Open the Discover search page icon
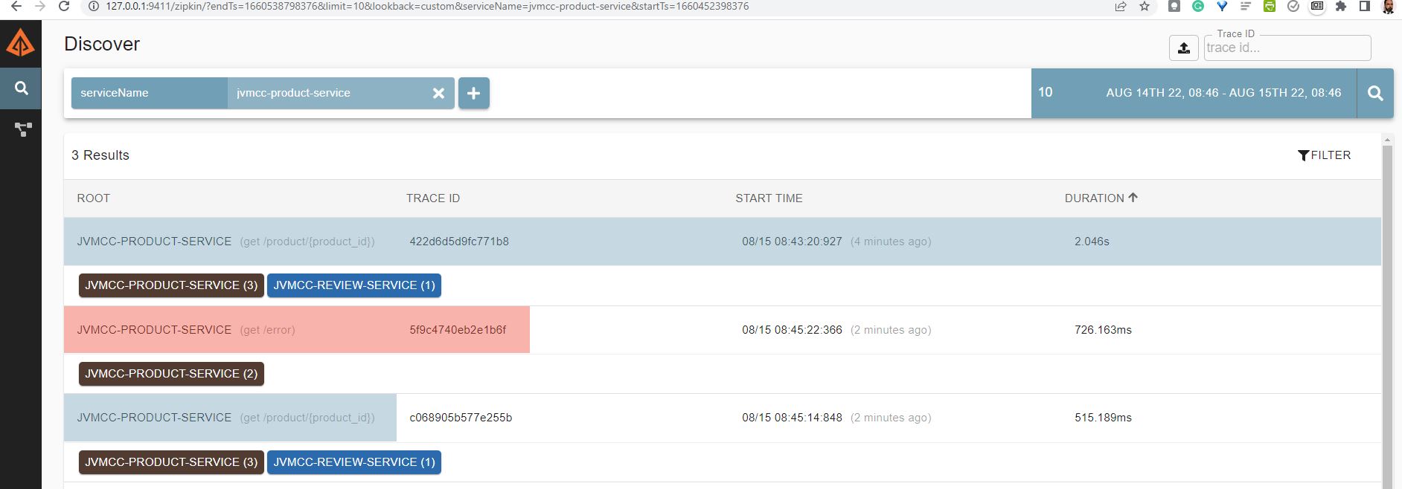 point(21,88)
